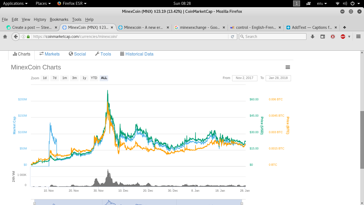The image size is (364, 205).
Task: Click the workspace indicator 1 in top bar
Action: coord(297,3)
